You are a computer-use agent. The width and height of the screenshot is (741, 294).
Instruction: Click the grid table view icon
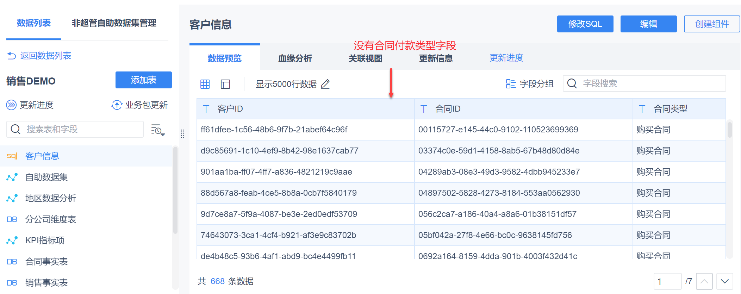pos(205,84)
